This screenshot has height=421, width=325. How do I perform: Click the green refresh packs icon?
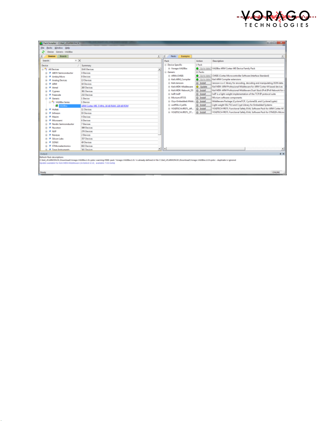point(43,52)
